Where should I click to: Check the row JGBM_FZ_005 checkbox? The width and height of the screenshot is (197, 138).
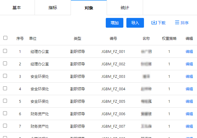5,101
